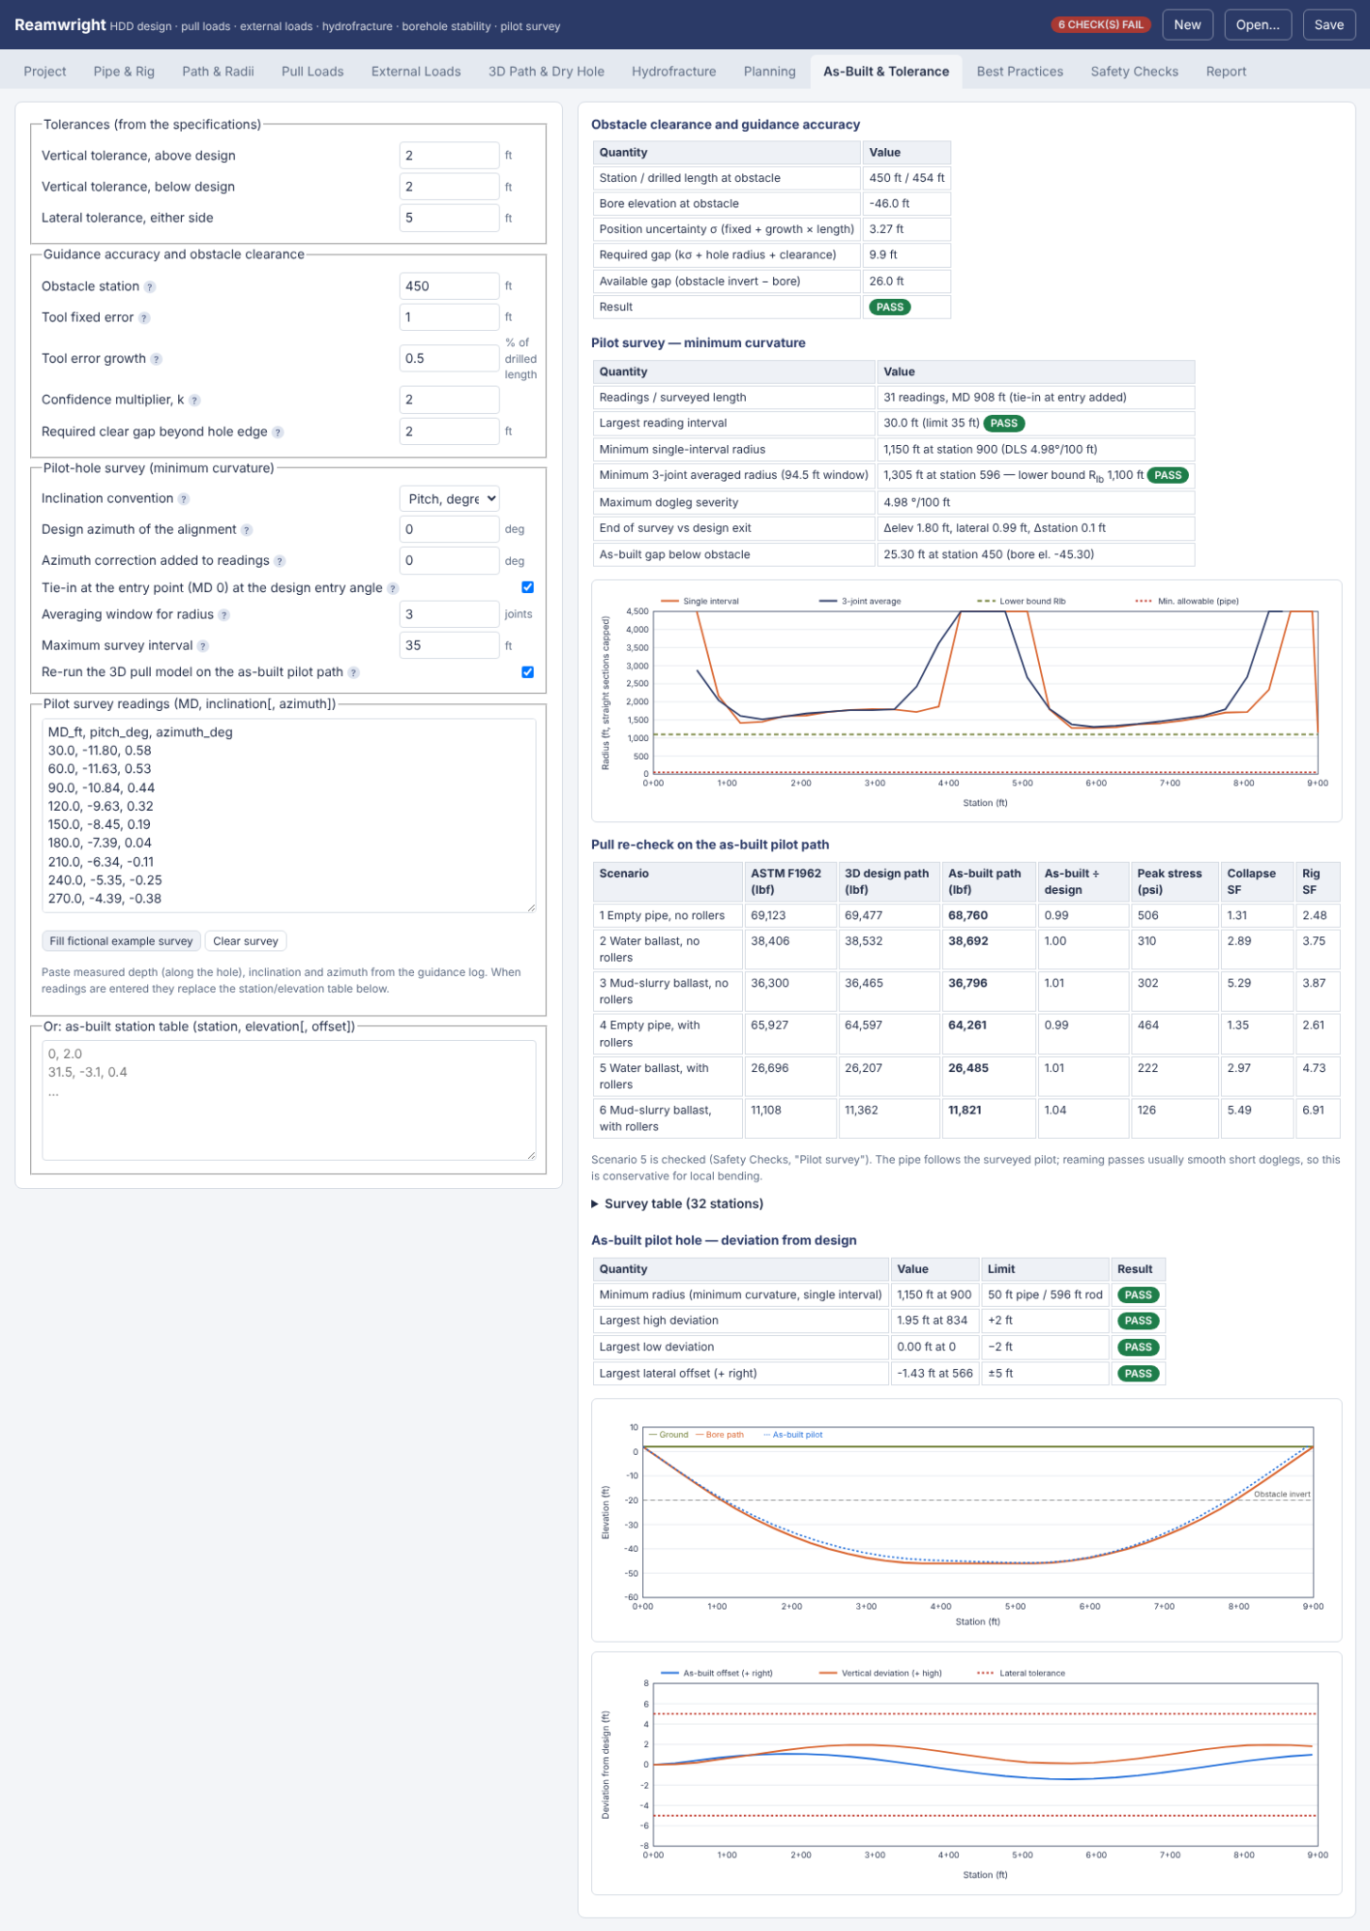Open help for Re-run the 3D pull model
Viewport: 1370px width, 1931px height.
[x=354, y=672]
